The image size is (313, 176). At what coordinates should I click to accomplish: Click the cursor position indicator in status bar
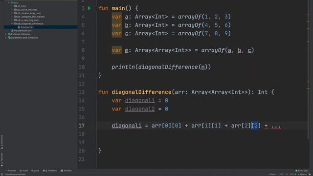click(x=281, y=175)
